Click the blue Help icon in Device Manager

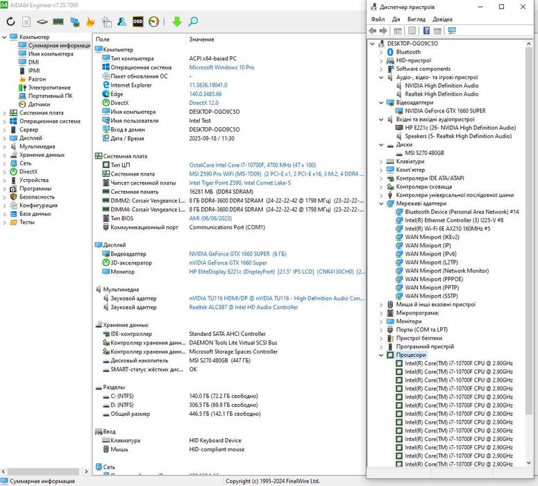426,31
